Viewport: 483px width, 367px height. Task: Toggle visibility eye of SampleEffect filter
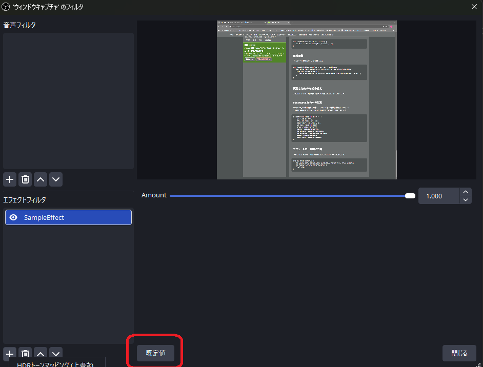(x=13, y=217)
